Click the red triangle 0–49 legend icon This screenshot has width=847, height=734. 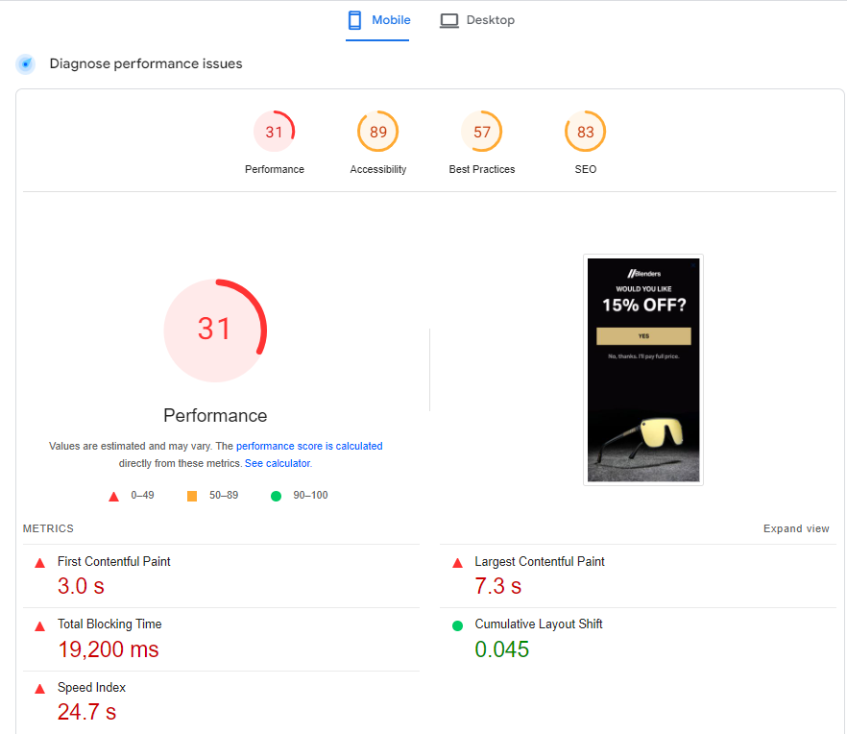pos(113,496)
